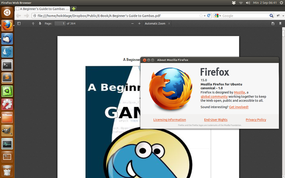Launch Thunderbird mail from launcher
Screen dimensions: 285x178
click(7, 39)
